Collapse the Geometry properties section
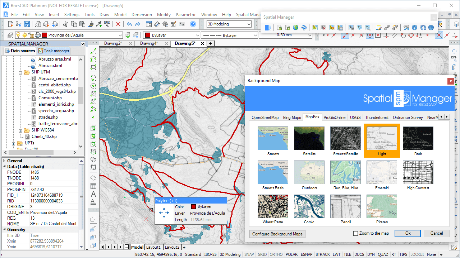The height and width of the screenshot is (258, 460). pos(4,230)
